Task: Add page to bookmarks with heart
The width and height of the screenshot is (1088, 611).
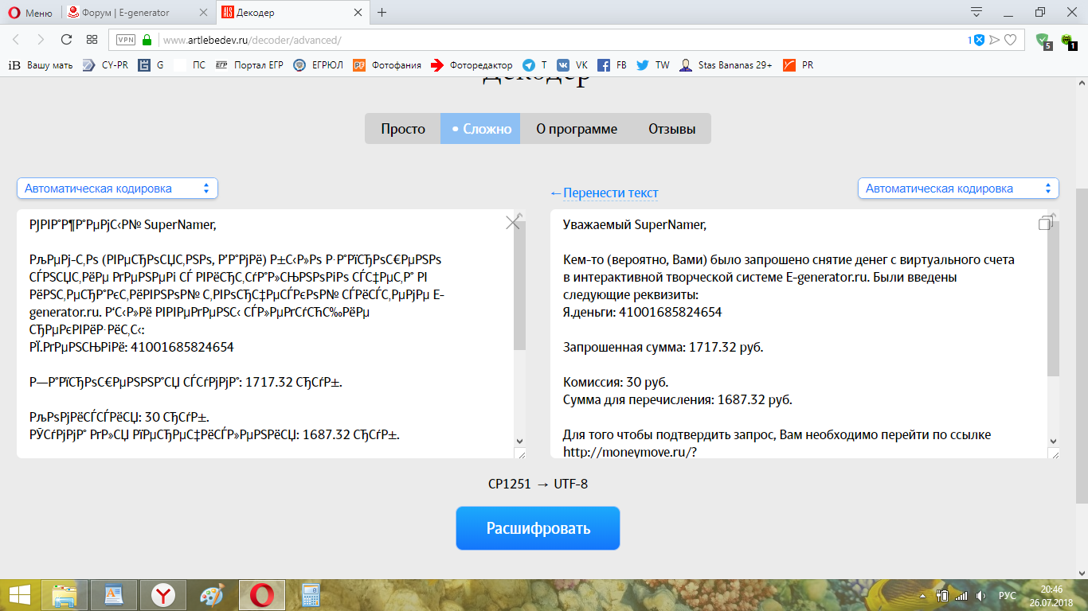Action: coord(1010,40)
